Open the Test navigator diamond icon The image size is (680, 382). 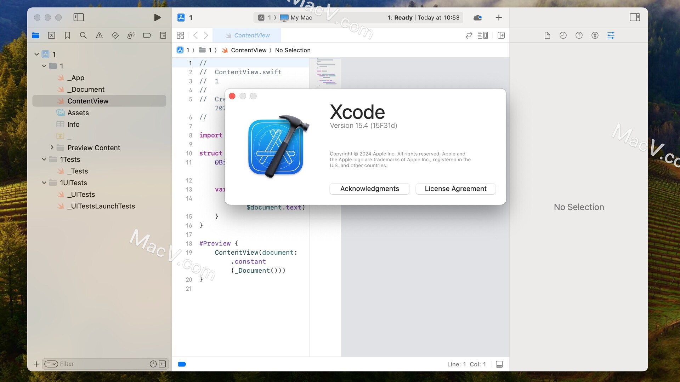click(x=115, y=35)
